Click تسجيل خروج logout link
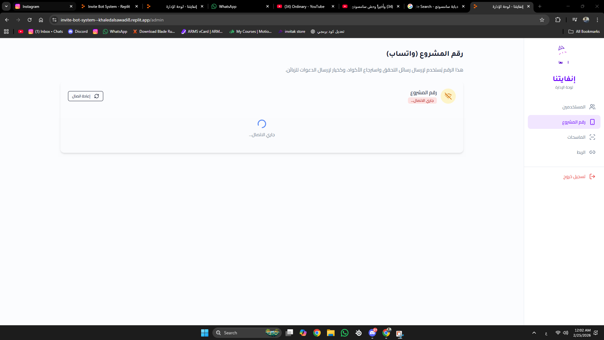604x340 pixels. pos(579,176)
